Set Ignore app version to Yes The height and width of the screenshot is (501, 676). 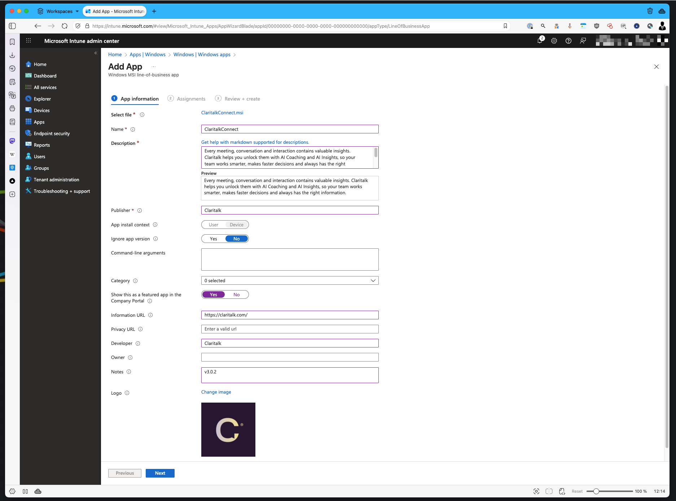[214, 239]
